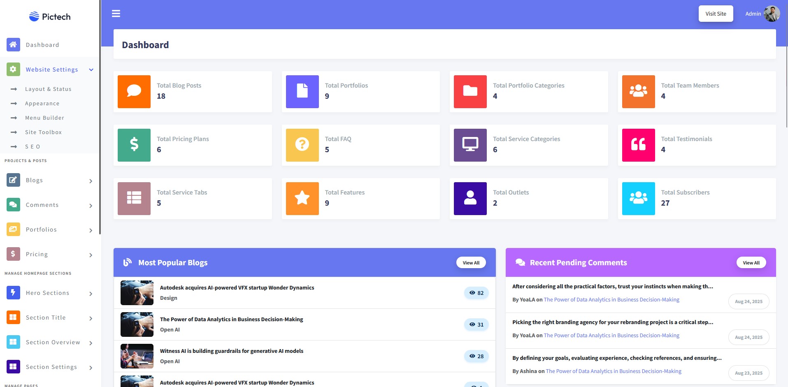Open View All for Recent Pending Comments

pos(751,263)
